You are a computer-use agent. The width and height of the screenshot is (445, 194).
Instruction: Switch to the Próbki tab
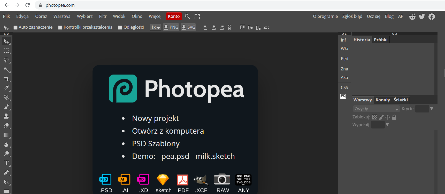(381, 40)
